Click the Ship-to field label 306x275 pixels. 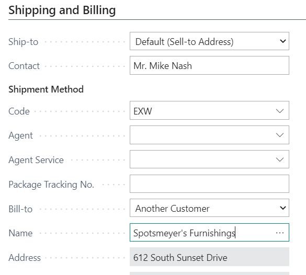pyautogui.click(x=23, y=42)
